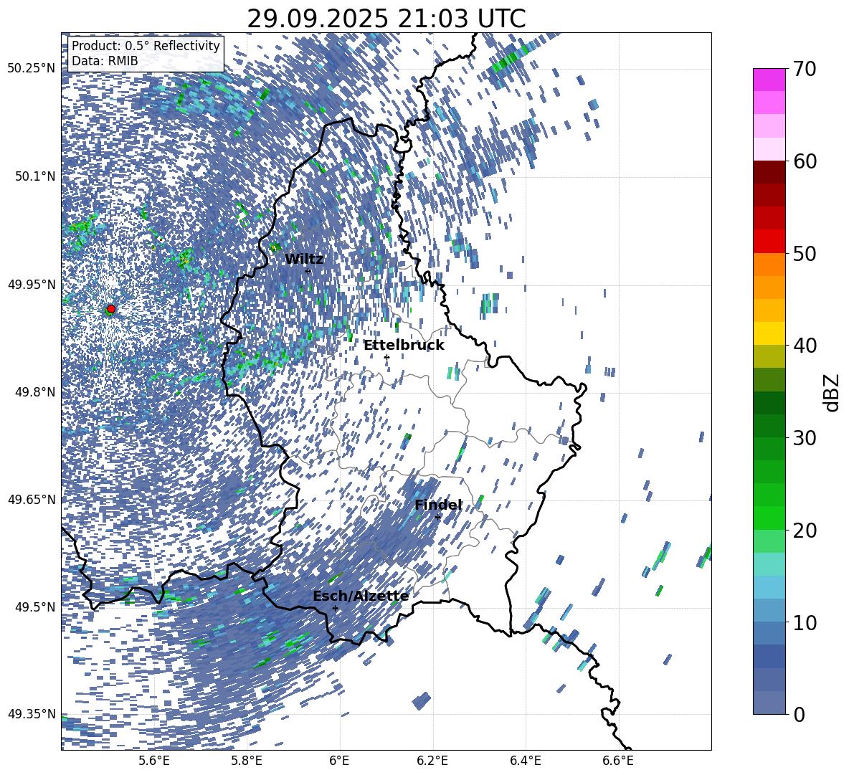Click the 6.2°E longitude label
The width and height of the screenshot is (849, 775).
pyautogui.click(x=432, y=761)
